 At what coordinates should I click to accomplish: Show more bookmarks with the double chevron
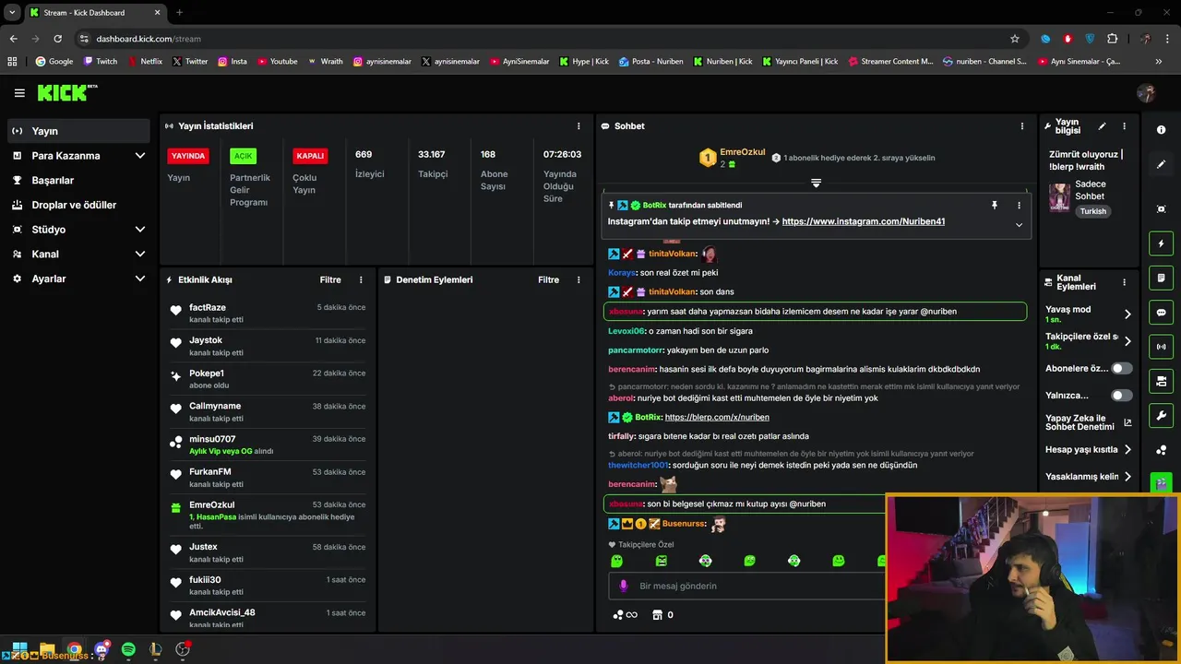[x=1158, y=62]
